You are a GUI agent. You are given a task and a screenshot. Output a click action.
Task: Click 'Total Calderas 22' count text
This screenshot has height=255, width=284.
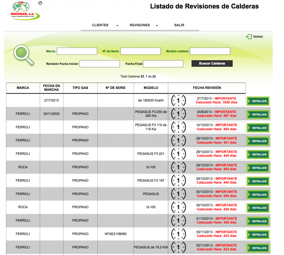click(132, 76)
